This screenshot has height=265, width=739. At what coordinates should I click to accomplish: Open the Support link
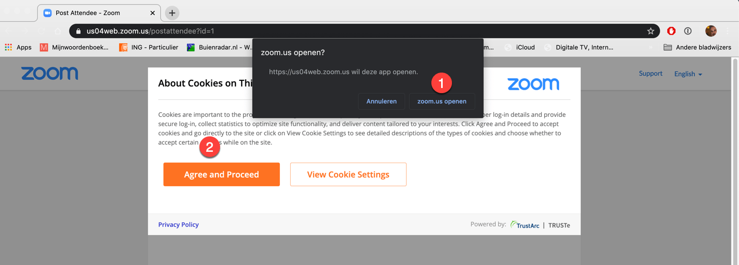click(650, 74)
